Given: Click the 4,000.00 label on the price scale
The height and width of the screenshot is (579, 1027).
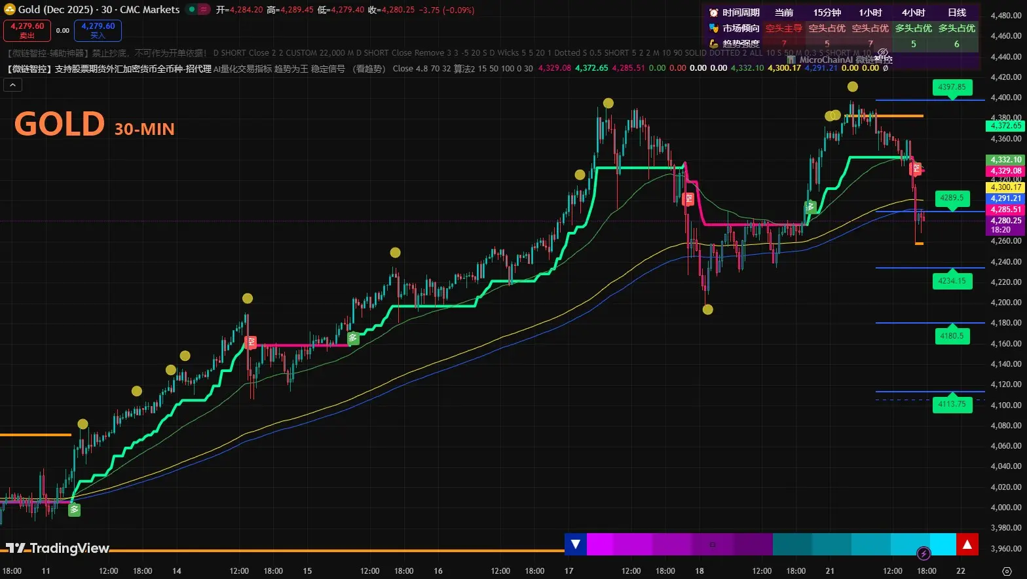Looking at the screenshot, I should click(x=1006, y=508).
